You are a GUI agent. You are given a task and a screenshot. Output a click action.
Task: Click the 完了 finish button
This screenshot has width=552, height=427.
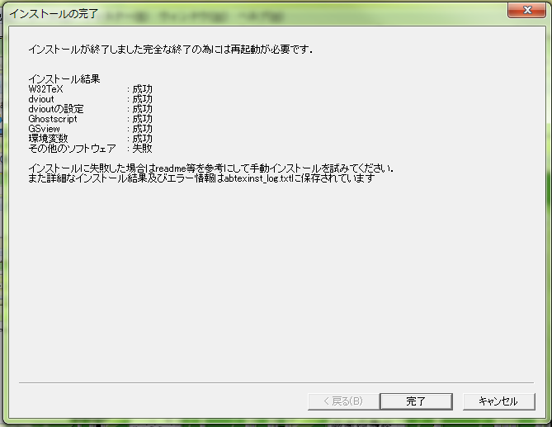point(416,401)
